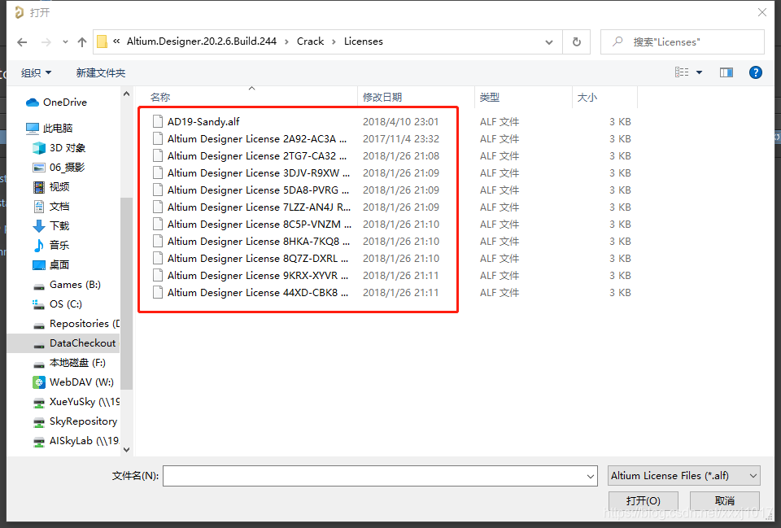
Task: Select Repositories drive in sidebar
Action: 76,323
